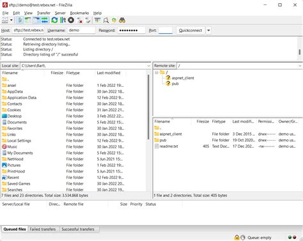
Task: Select the local Pictures folder icon
Action: pyautogui.click(x=4, y=165)
